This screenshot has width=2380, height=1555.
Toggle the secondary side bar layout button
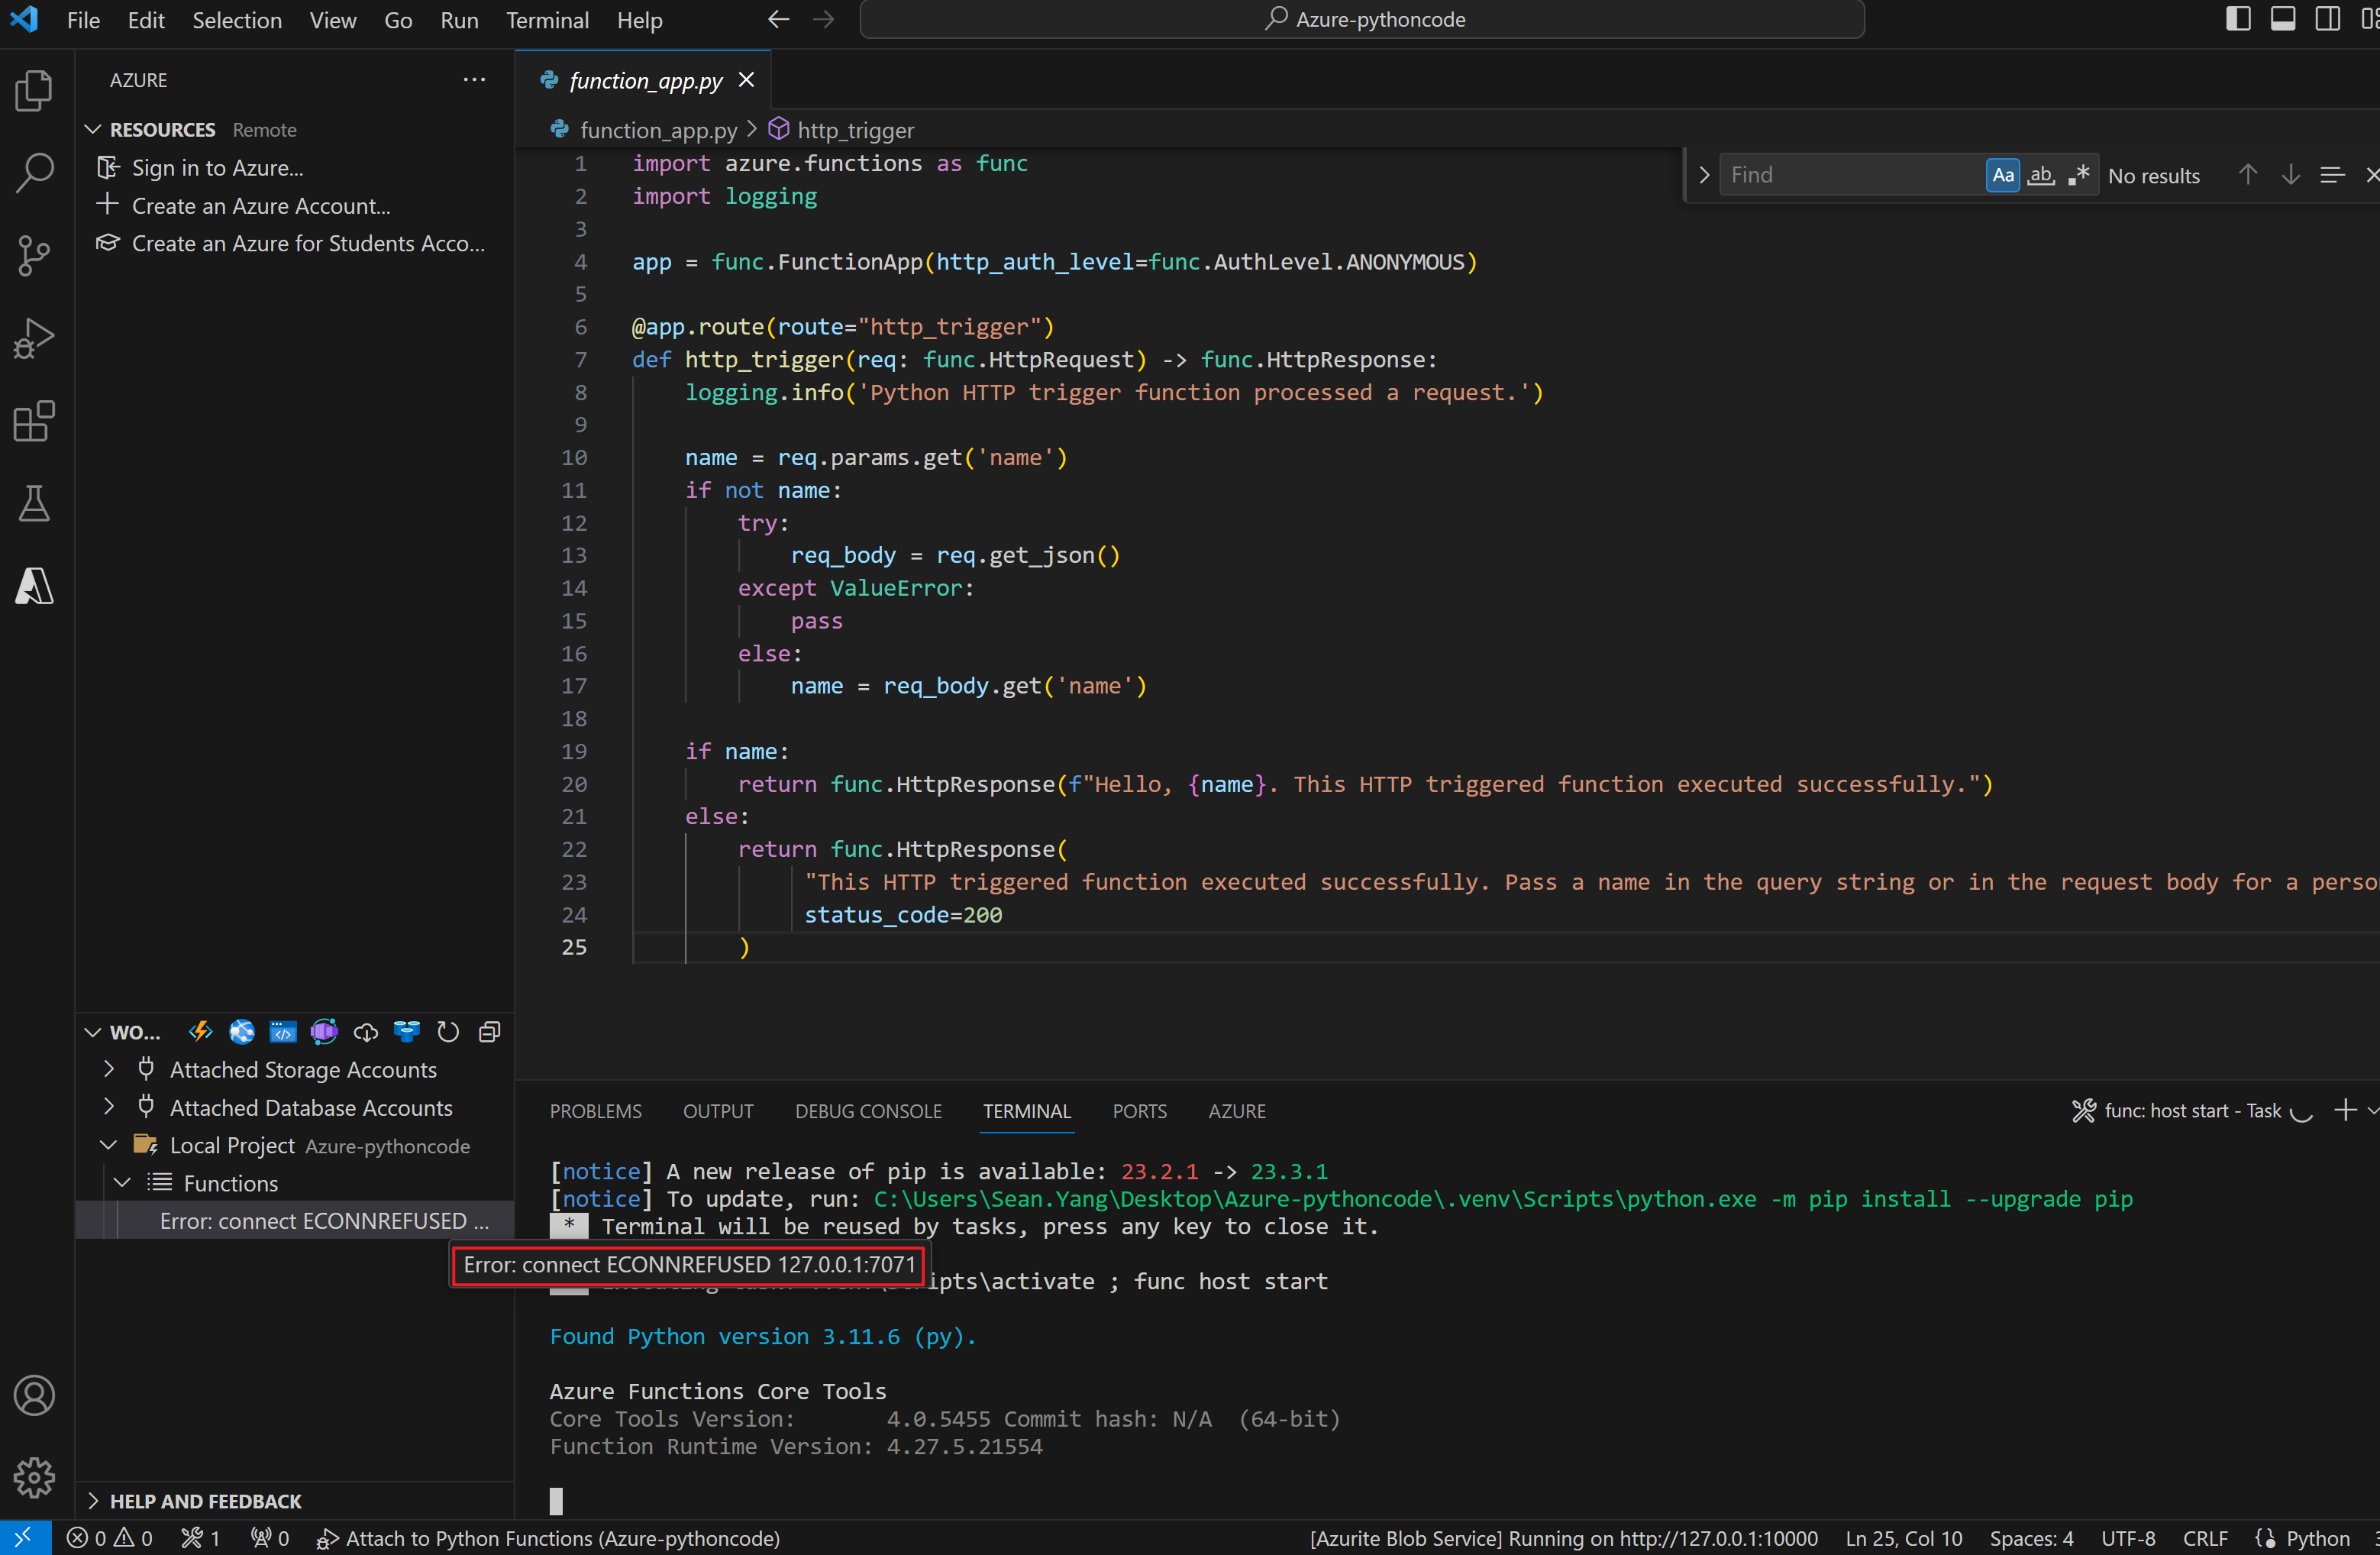pyautogui.click(x=2327, y=19)
